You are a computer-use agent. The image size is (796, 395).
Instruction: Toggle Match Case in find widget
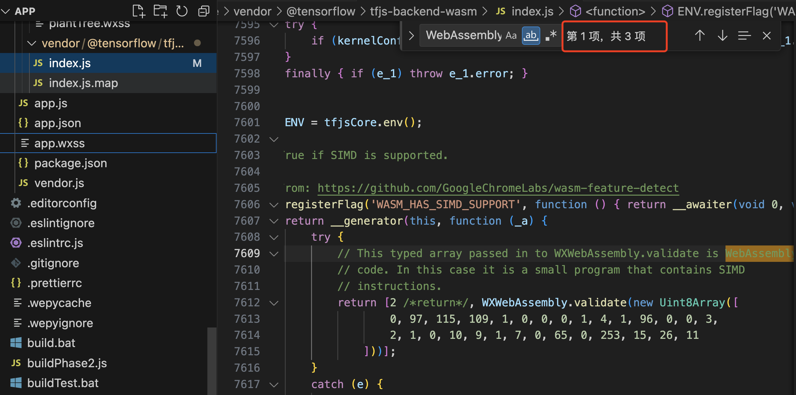coord(511,36)
